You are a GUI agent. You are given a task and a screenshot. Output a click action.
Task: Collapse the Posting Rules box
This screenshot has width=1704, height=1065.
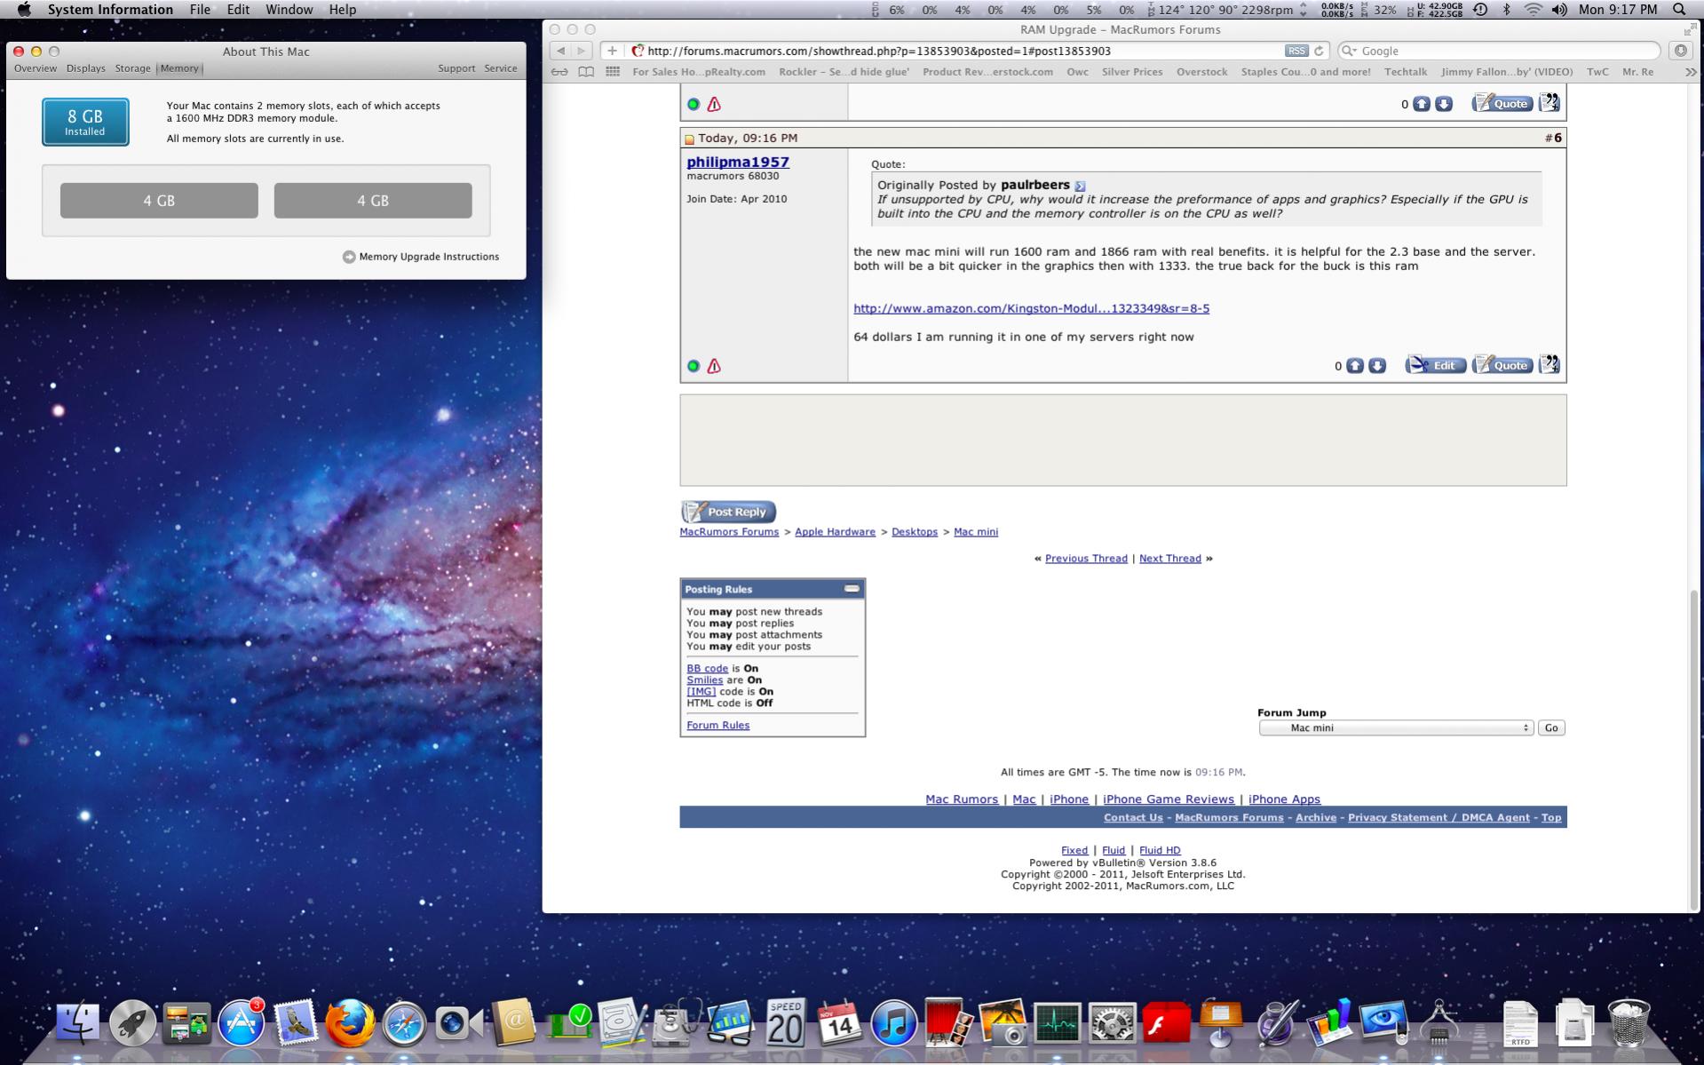click(852, 589)
